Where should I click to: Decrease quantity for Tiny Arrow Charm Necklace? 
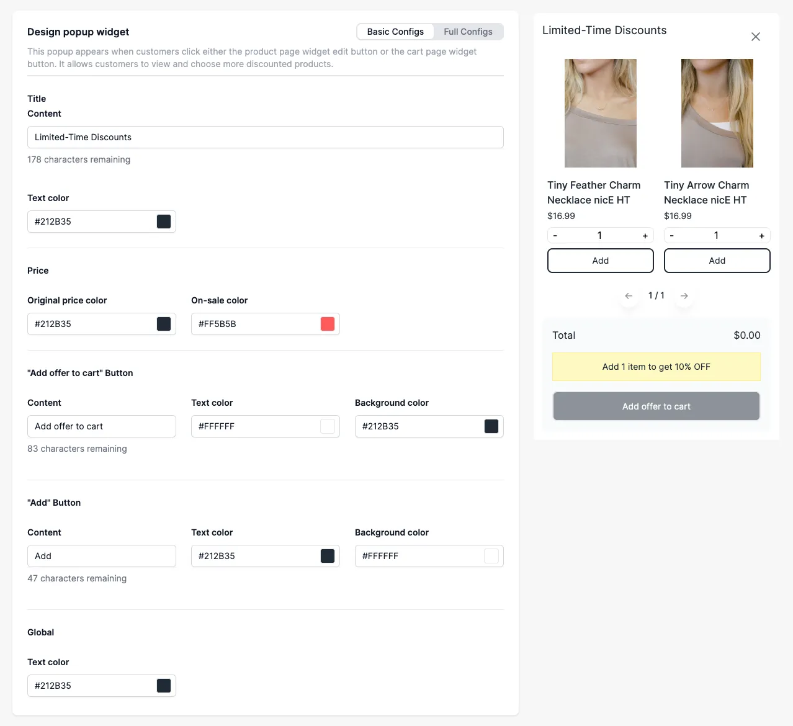point(672,236)
